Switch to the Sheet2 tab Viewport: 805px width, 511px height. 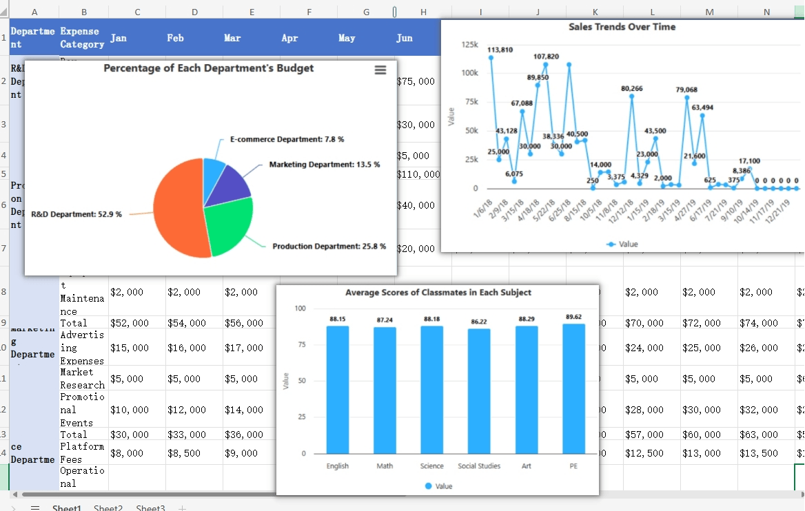(x=108, y=508)
